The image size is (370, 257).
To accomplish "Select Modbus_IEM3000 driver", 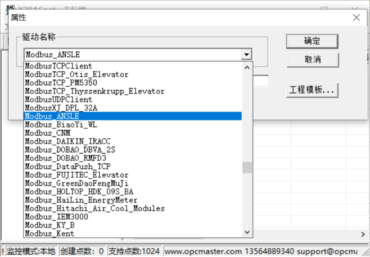I will click(x=133, y=217).
